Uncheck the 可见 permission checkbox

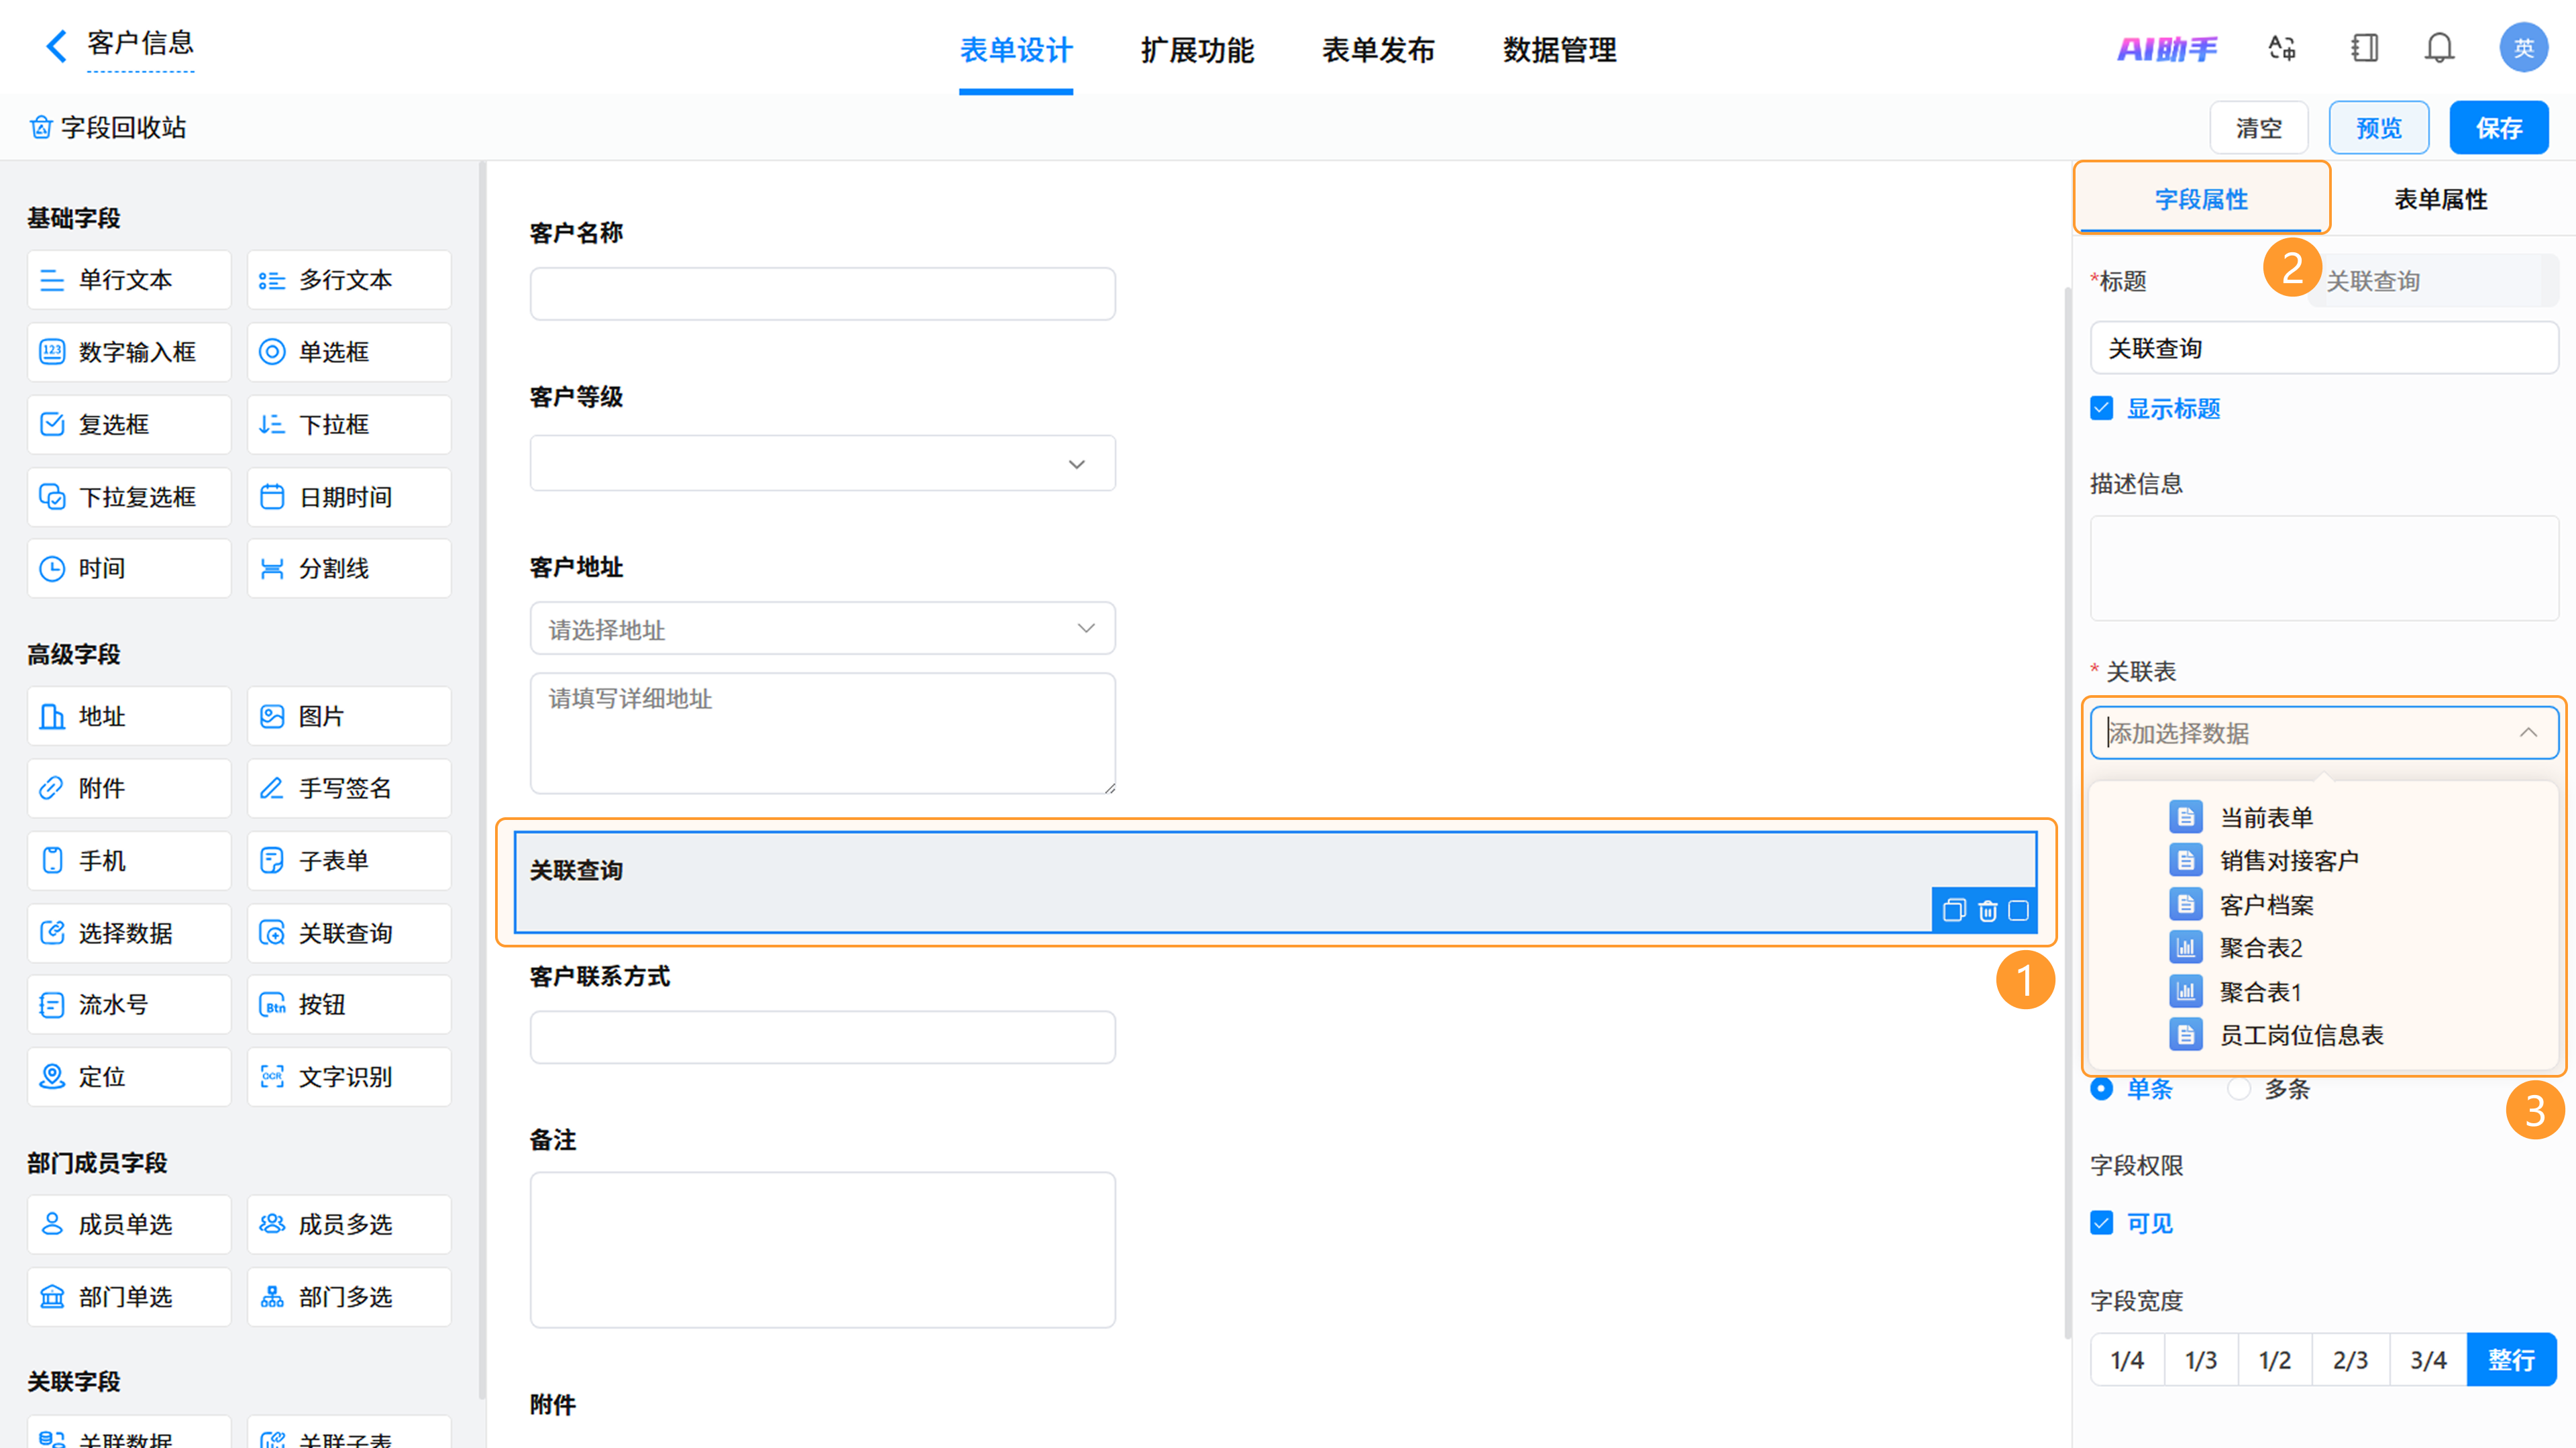2101,1223
